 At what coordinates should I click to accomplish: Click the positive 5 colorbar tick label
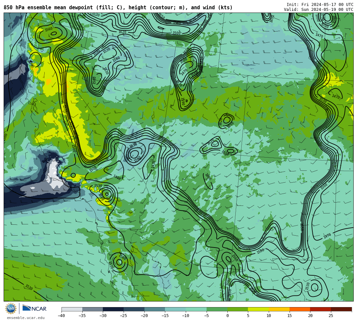point(248,316)
